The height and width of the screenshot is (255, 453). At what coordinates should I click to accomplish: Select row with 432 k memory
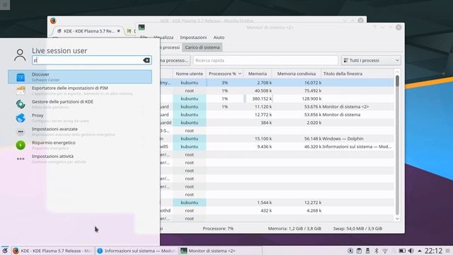[277, 210]
